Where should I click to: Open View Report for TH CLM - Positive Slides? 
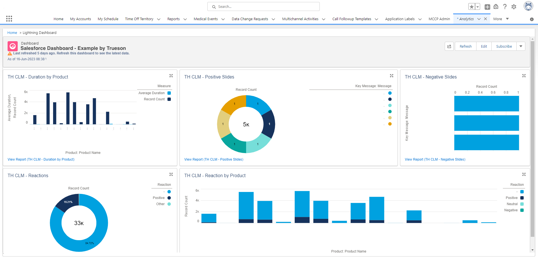point(214,159)
